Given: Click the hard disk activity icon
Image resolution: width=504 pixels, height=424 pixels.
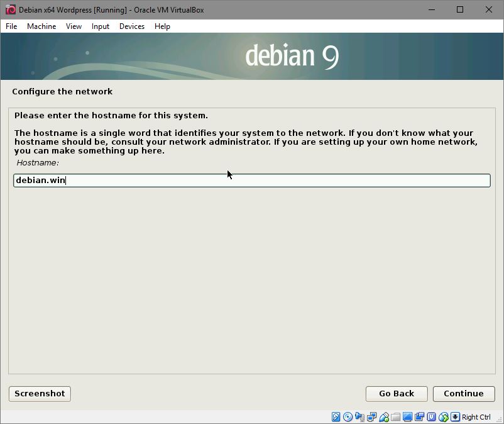Looking at the screenshot, I should pos(336,417).
